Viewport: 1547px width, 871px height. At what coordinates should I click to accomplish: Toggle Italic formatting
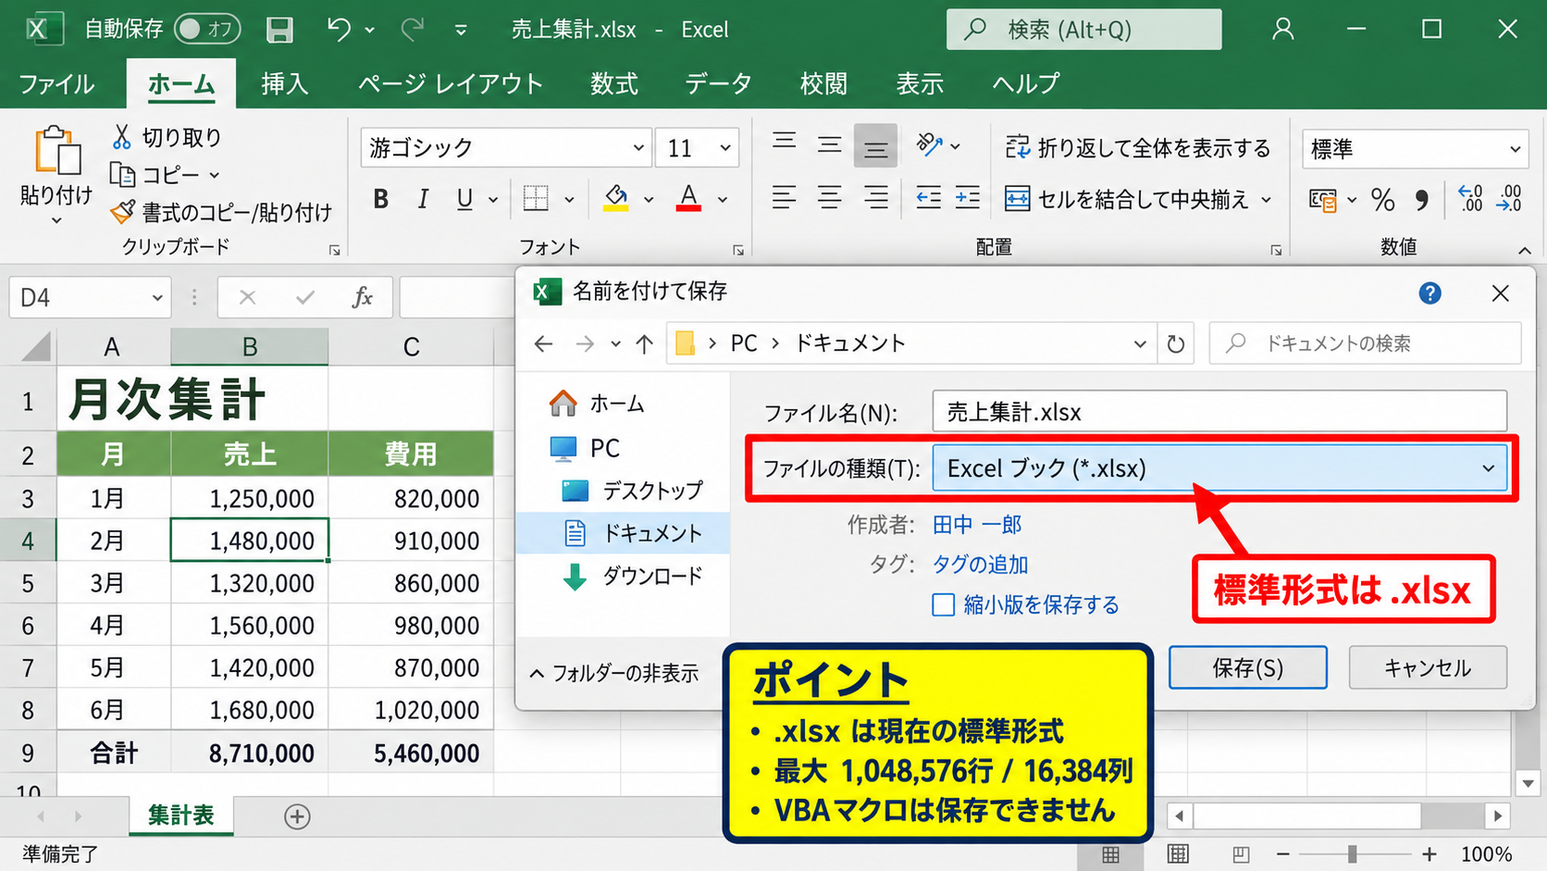coord(423,199)
